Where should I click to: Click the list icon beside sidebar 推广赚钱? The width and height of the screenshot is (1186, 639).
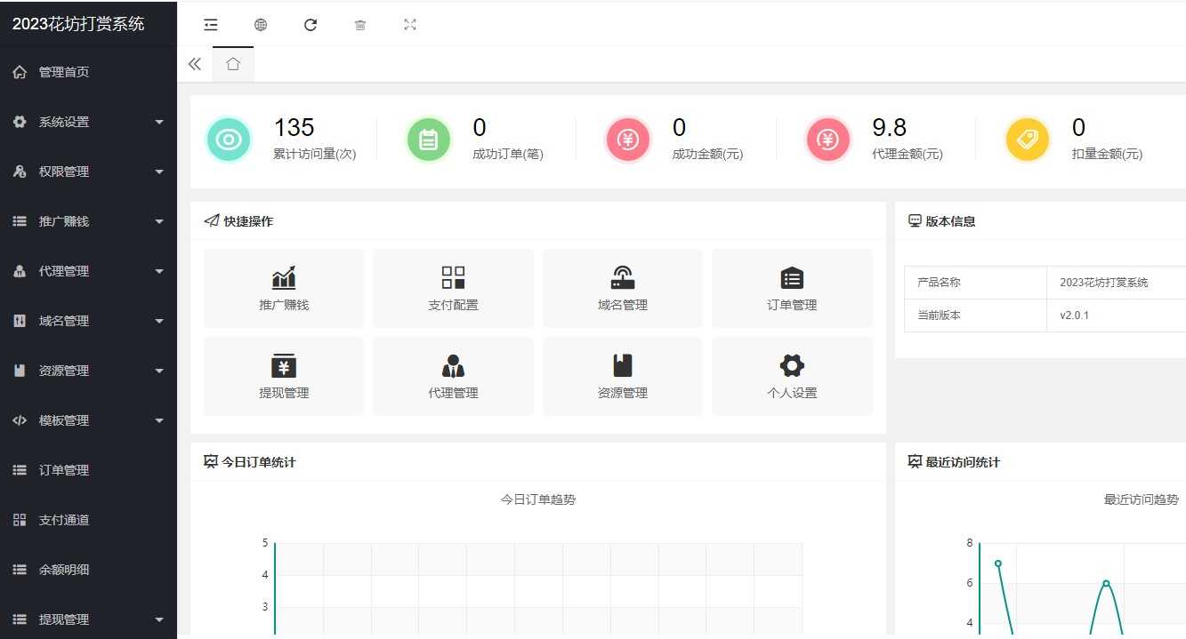click(20, 221)
